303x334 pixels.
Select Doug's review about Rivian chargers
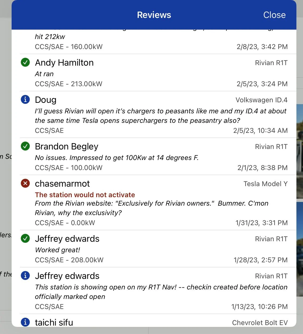[161, 116]
